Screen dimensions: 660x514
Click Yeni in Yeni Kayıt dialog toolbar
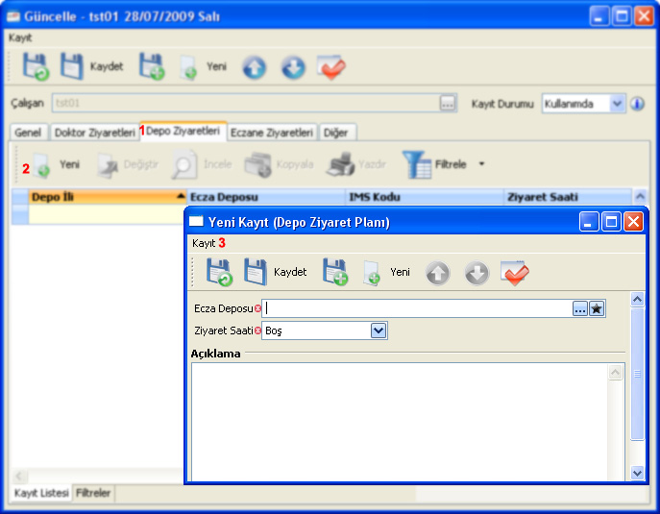pos(387,272)
